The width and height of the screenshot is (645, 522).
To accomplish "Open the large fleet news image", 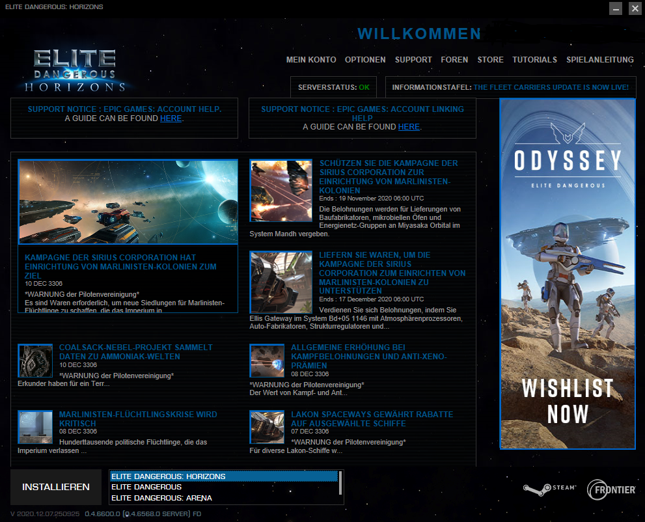I will tap(128, 202).
